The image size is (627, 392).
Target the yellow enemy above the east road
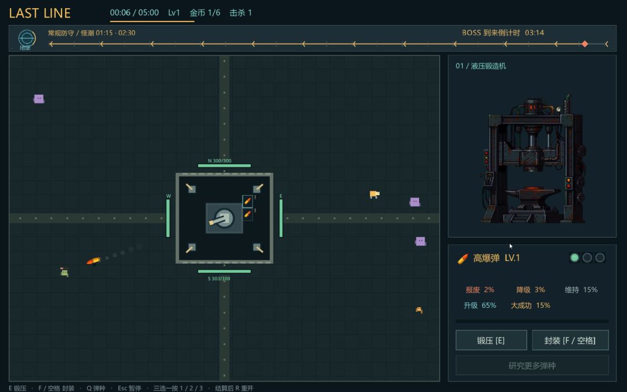(374, 195)
